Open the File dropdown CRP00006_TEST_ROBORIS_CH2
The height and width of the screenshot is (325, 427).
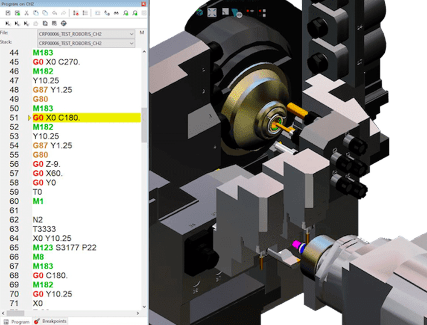tap(86, 34)
